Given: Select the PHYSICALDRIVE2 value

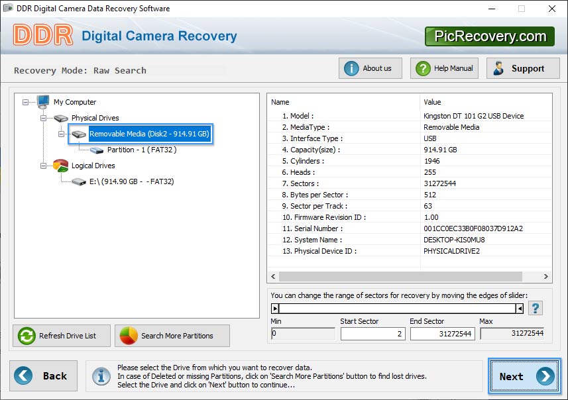Looking at the screenshot, I should [451, 251].
